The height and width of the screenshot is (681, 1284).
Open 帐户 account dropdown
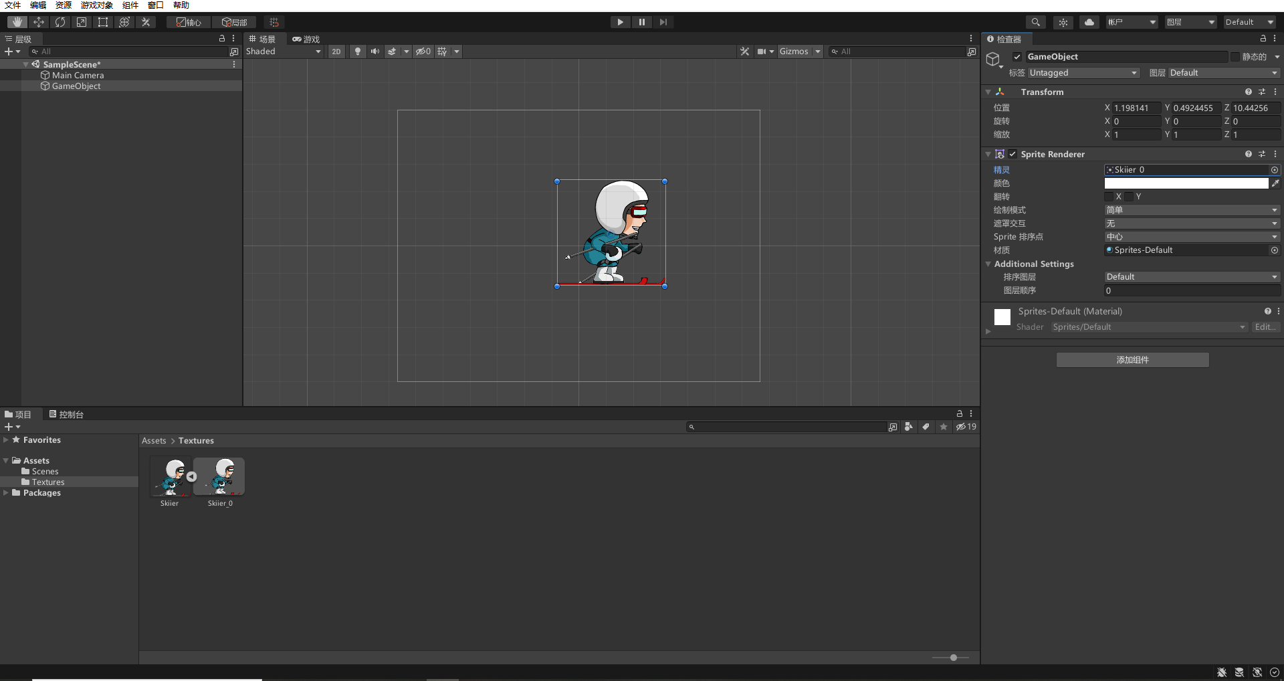(x=1132, y=22)
